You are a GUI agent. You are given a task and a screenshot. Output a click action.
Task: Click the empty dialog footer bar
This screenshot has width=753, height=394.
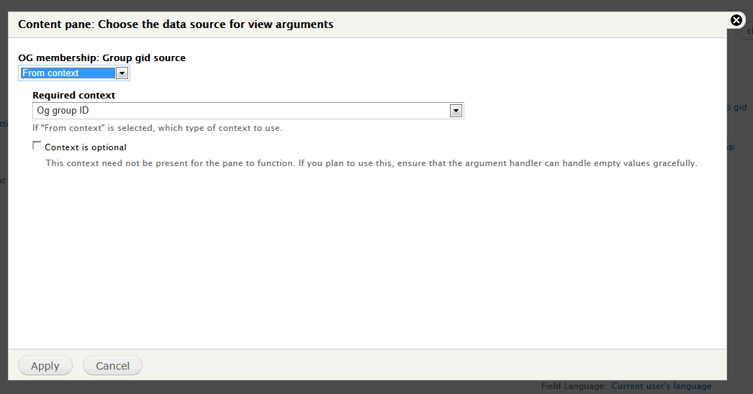[432, 365]
